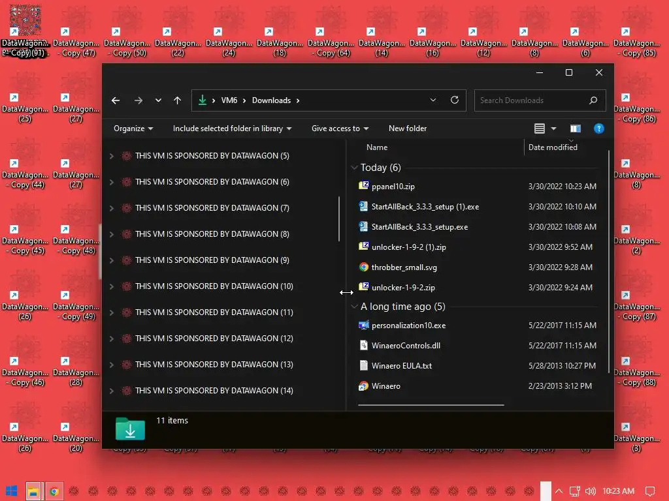Click the 10:23 AM taskbar clock
Viewport: 669px width, 501px height.
[x=619, y=491]
